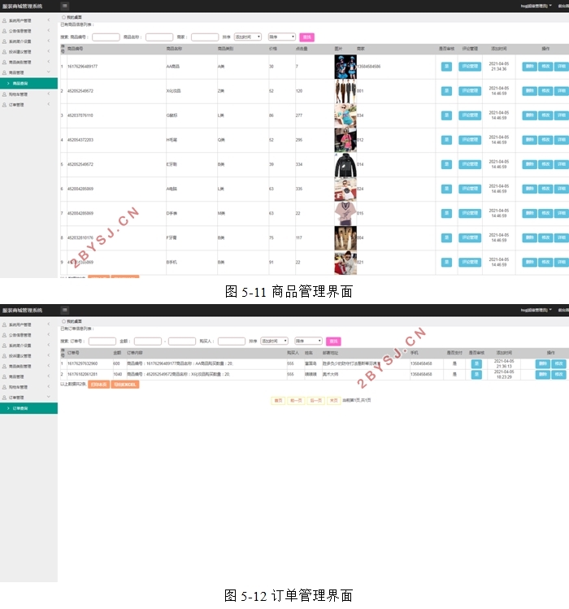Expand 公告信息管理 menu in product management screen
569x609 pixels.
pyautogui.click(x=49, y=30)
